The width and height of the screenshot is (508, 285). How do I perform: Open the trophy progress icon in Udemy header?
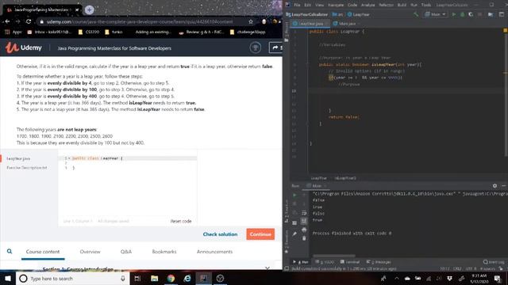(x=256, y=47)
